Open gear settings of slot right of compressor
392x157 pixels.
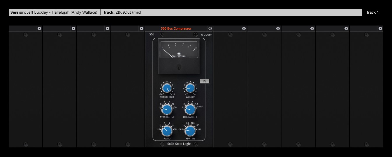pos(244,28)
